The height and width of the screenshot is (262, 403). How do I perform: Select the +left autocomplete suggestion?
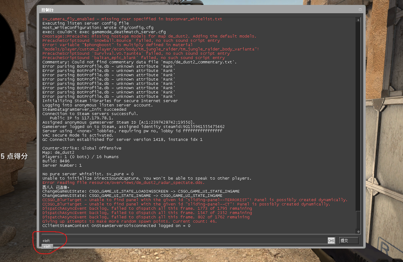47,247
